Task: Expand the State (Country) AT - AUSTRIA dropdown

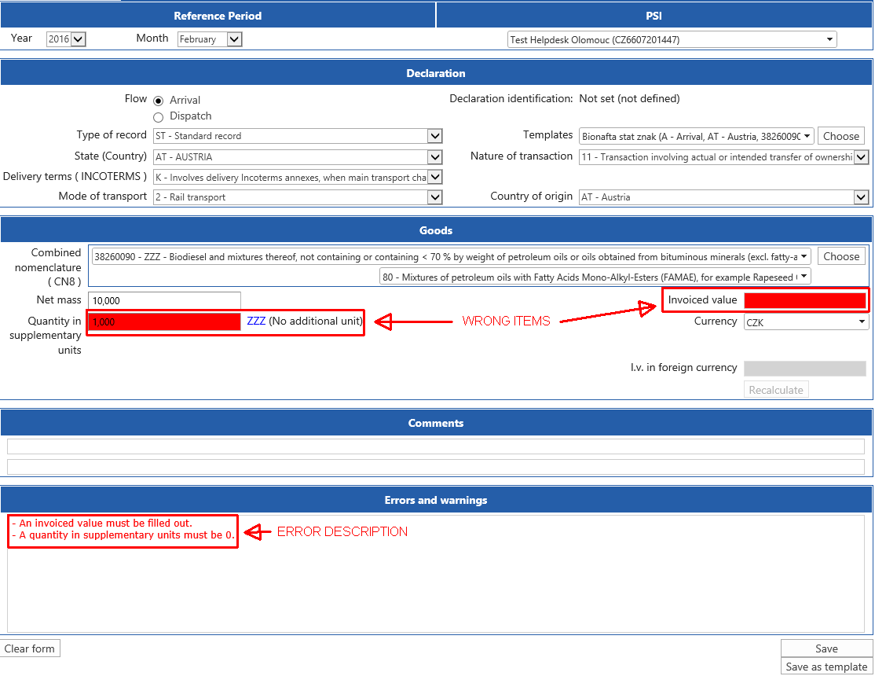Action: pos(298,157)
